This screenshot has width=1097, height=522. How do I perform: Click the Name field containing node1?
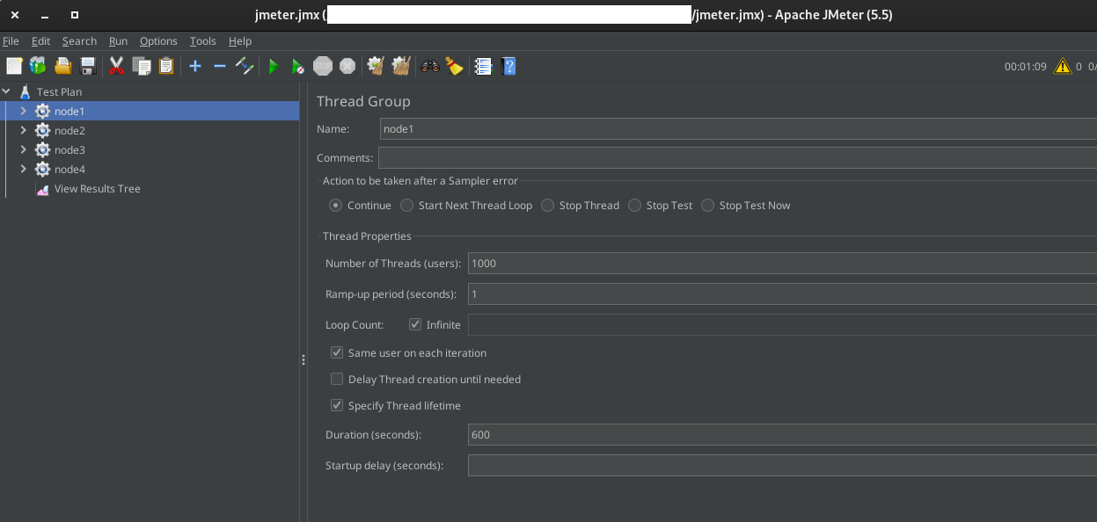tap(738, 128)
